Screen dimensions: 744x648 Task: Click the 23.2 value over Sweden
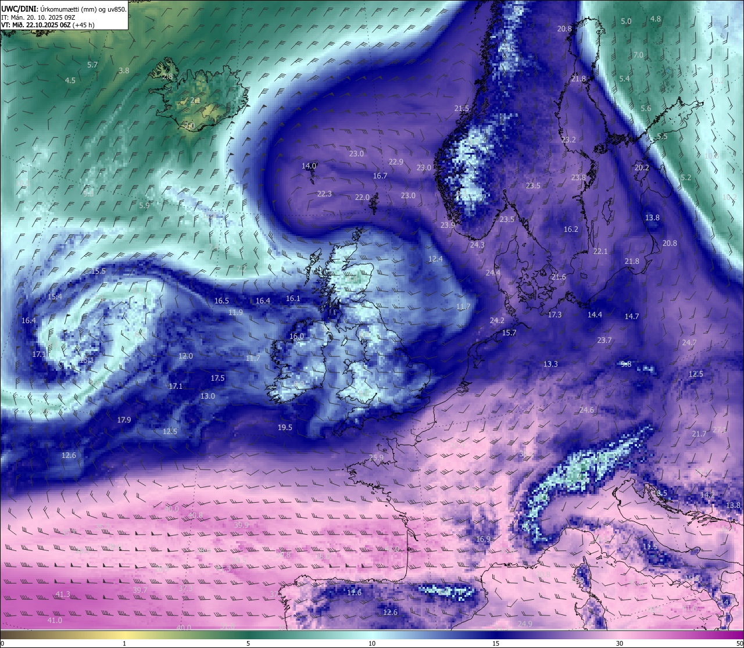[568, 139]
